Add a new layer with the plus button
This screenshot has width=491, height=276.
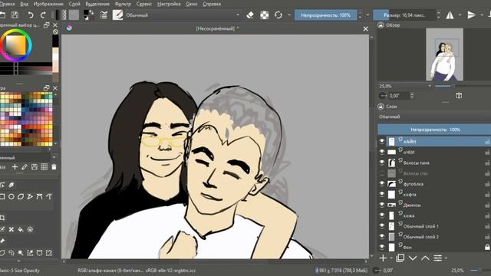(383, 258)
